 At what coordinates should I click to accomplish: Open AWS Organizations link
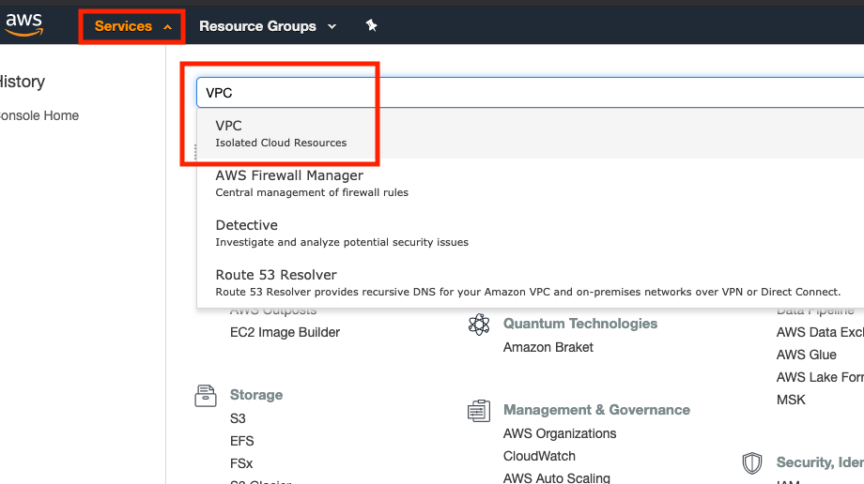(x=560, y=433)
